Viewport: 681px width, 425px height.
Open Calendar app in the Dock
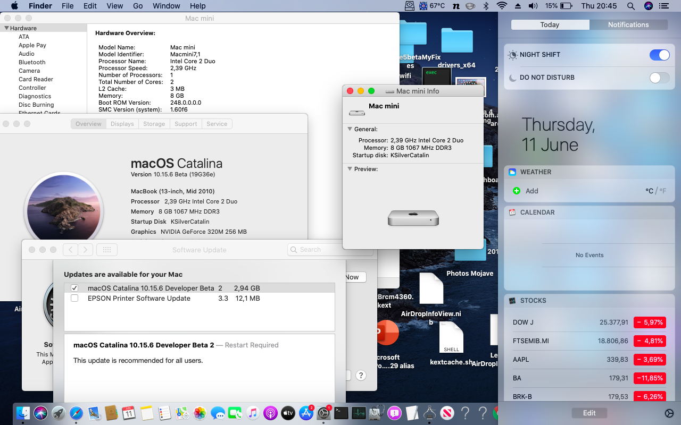(129, 413)
